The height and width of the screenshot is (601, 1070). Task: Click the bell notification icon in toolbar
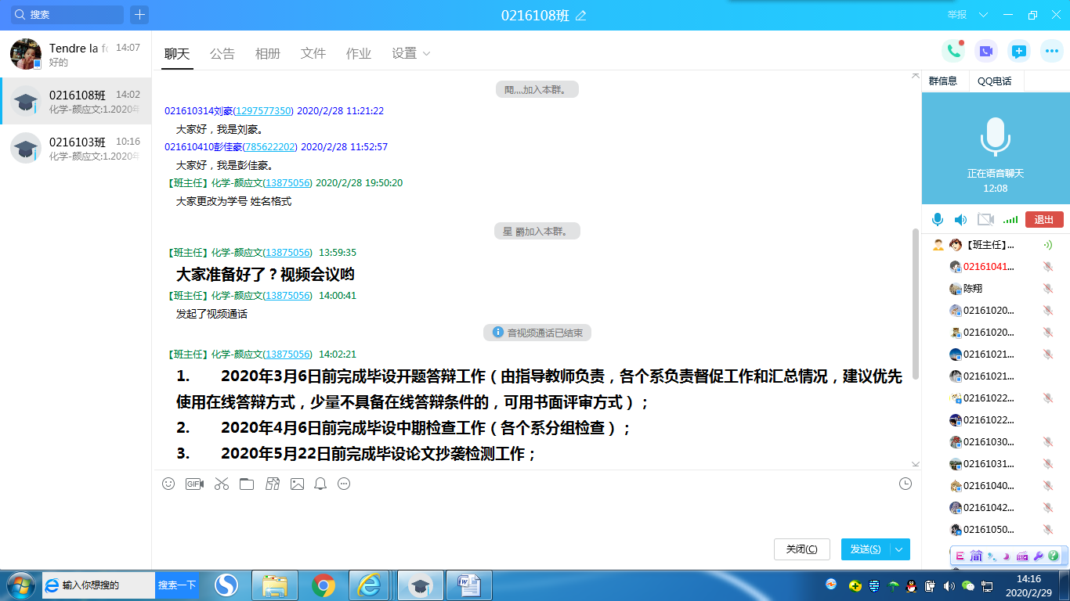click(320, 484)
